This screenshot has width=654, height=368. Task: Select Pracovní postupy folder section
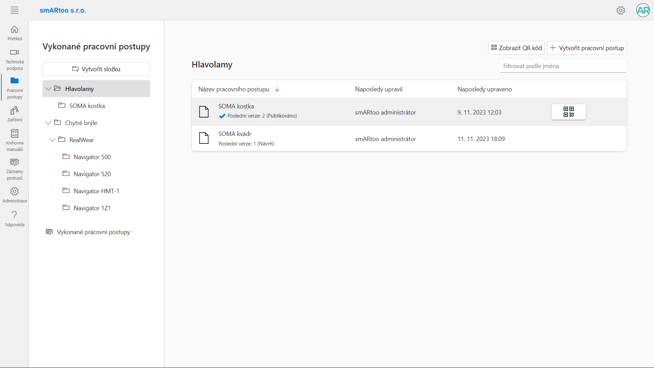(15, 88)
